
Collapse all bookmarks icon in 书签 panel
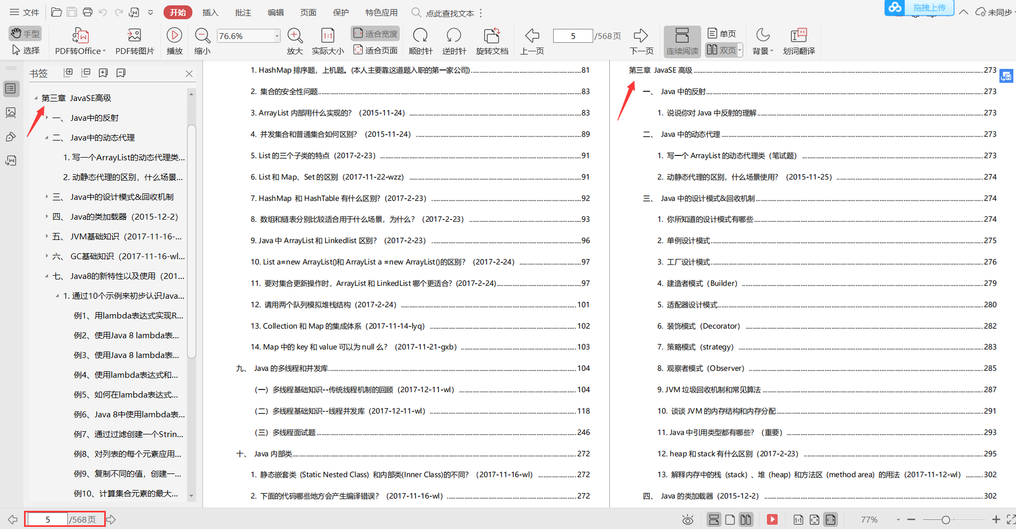(86, 73)
